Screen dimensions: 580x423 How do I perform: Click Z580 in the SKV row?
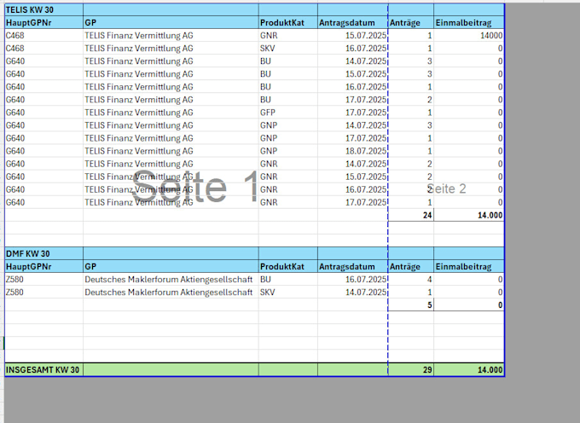[x=43, y=293]
